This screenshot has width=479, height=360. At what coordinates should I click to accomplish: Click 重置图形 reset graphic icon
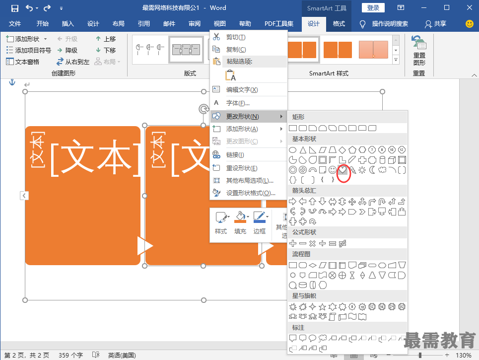(x=419, y=51)
